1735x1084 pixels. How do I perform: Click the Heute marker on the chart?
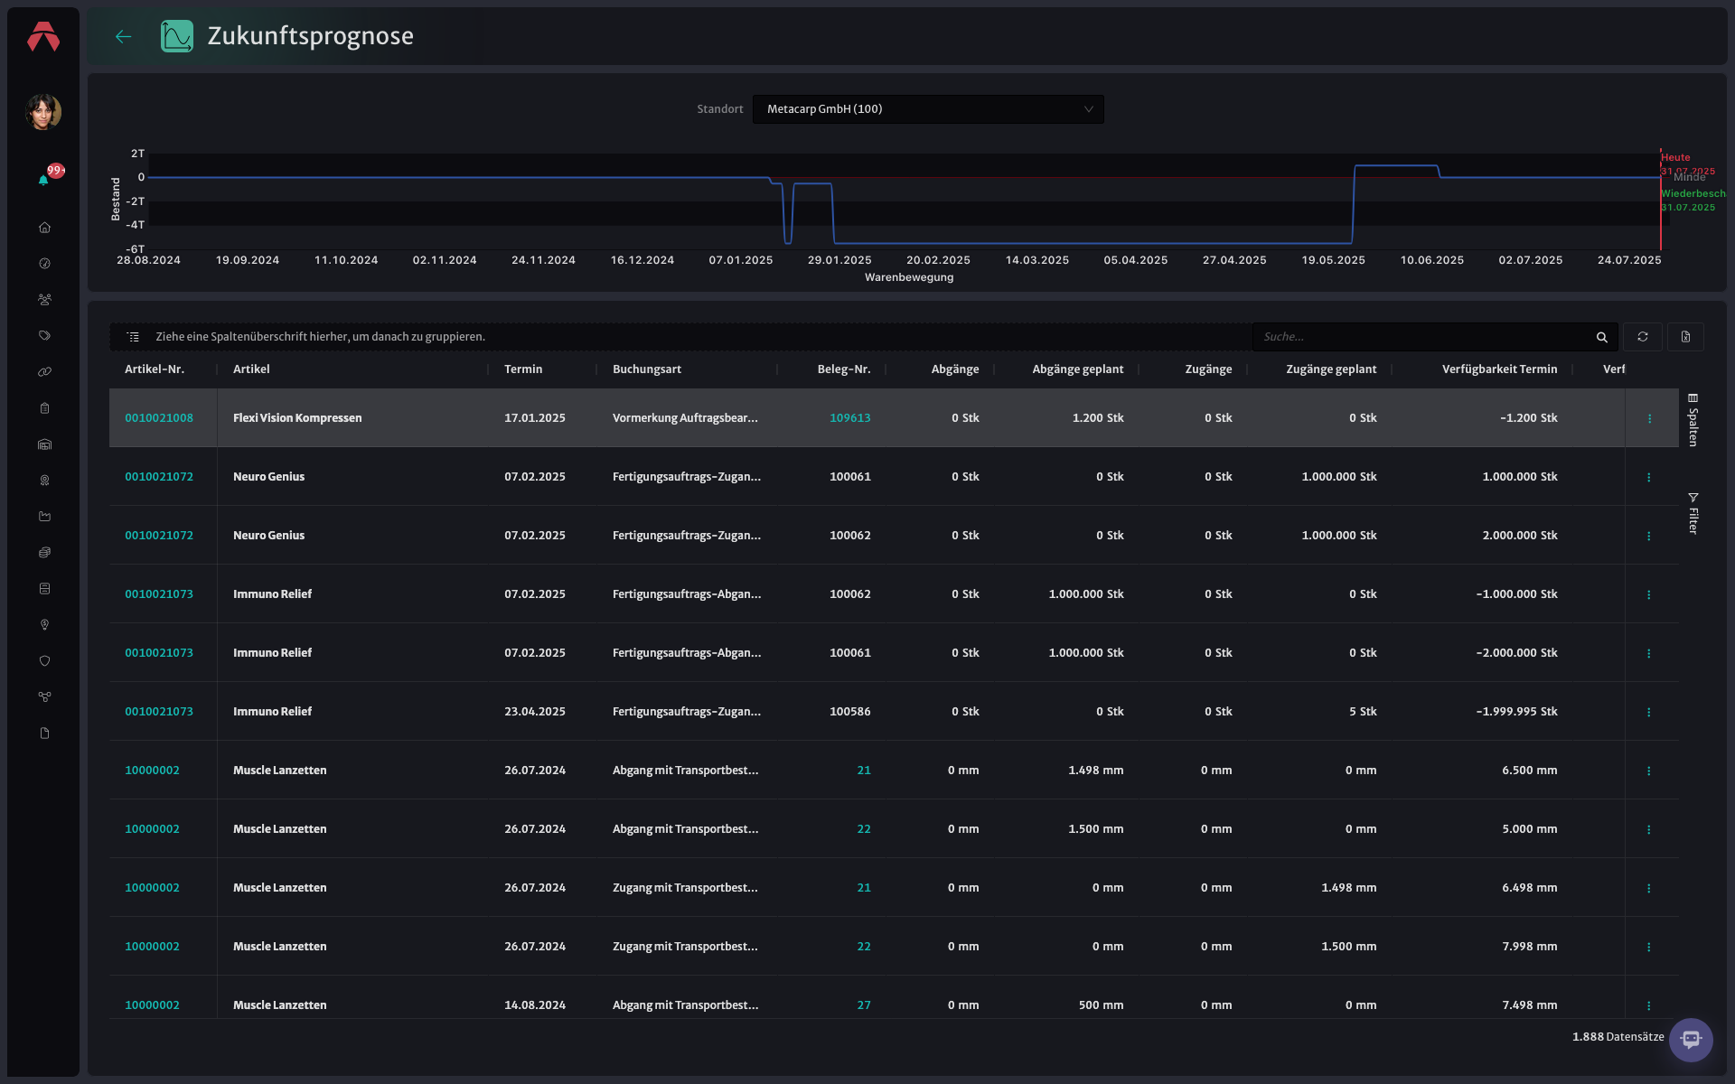click(1675, 157)
